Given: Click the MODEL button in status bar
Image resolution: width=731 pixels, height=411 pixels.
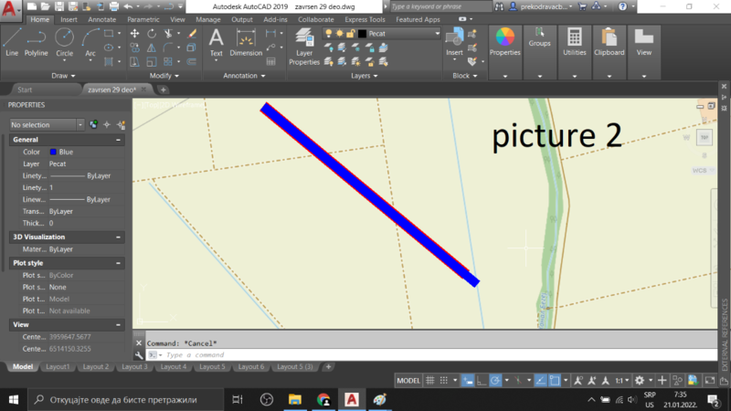Looking at the screenshot, I should click(x=408, y=380).
